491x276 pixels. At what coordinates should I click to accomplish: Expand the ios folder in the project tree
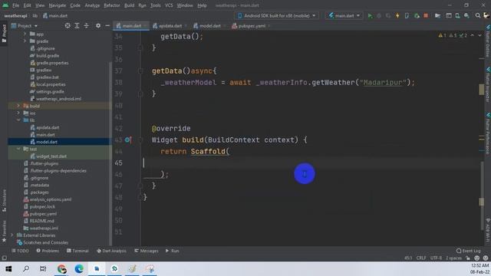18,113
